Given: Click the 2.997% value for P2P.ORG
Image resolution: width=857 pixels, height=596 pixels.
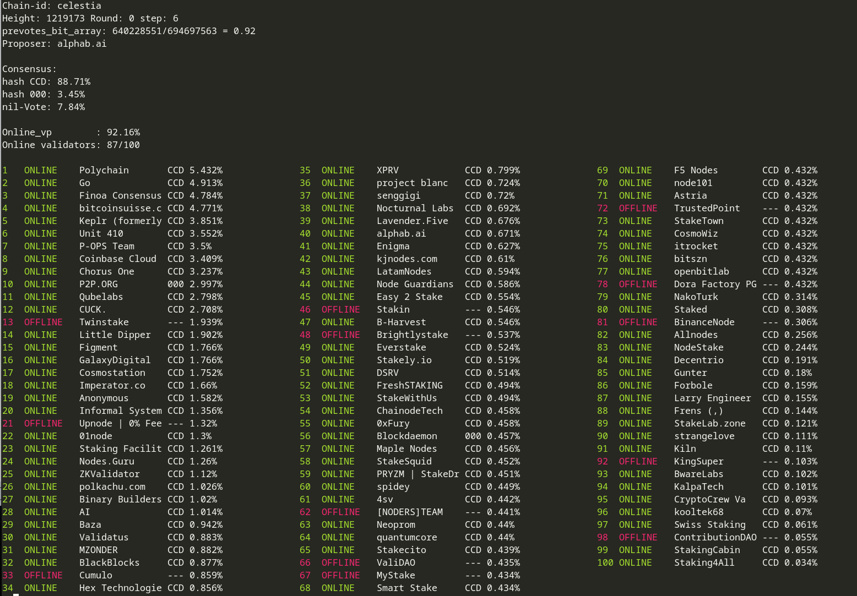Looking at the screenshot, I should 206,284.
